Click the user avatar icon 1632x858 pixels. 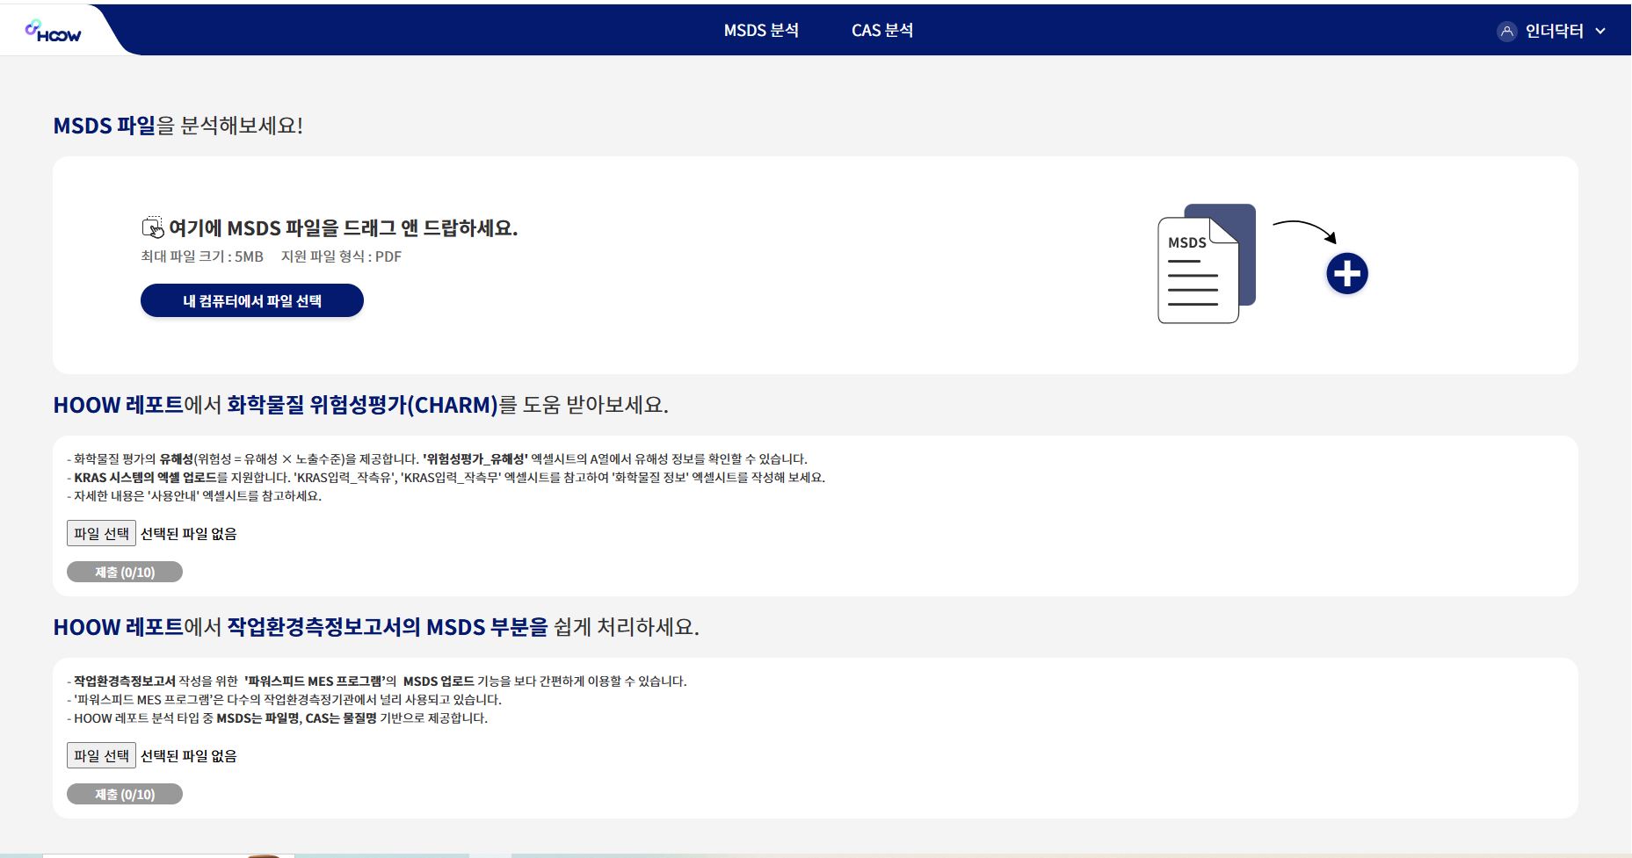pos(1506,30)
